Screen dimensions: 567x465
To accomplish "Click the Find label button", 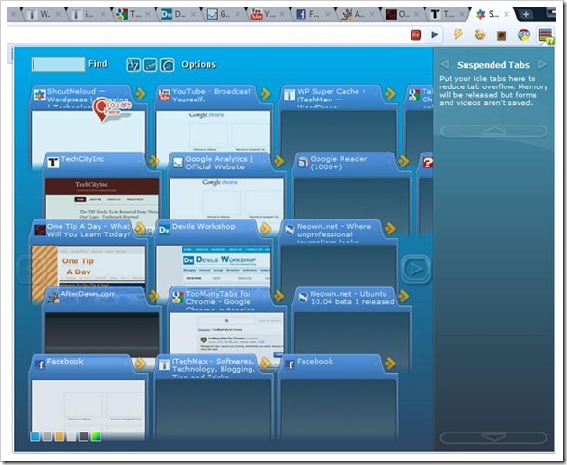I will pos(98,64).
